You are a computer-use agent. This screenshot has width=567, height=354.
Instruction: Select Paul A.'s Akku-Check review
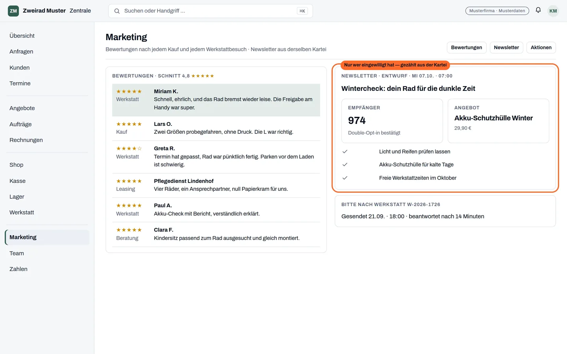click(x=216, y=210)
